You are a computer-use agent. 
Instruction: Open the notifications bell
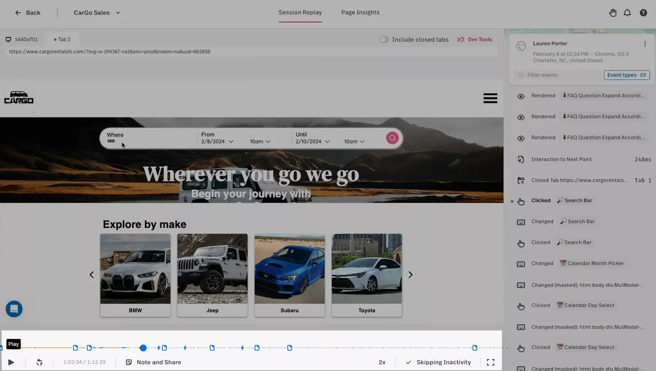(627, 13)
